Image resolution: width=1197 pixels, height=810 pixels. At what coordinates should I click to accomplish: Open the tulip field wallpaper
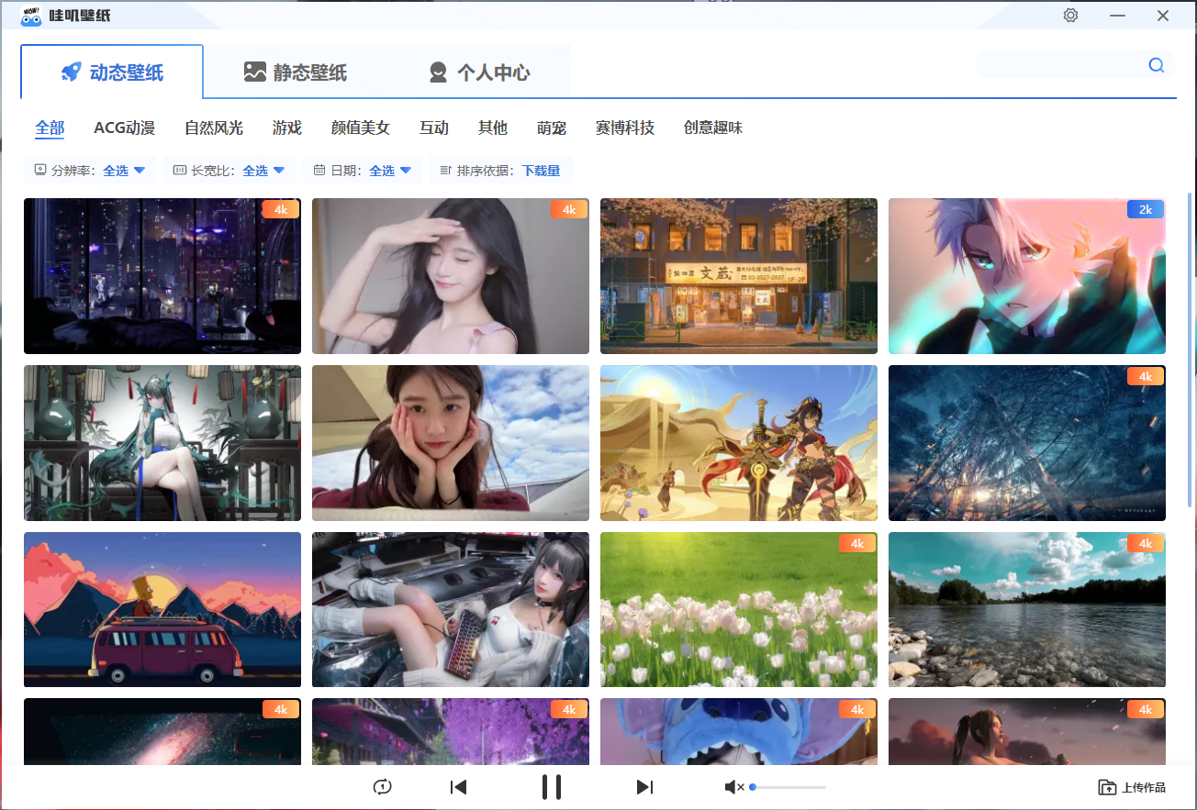click(739, 610)
